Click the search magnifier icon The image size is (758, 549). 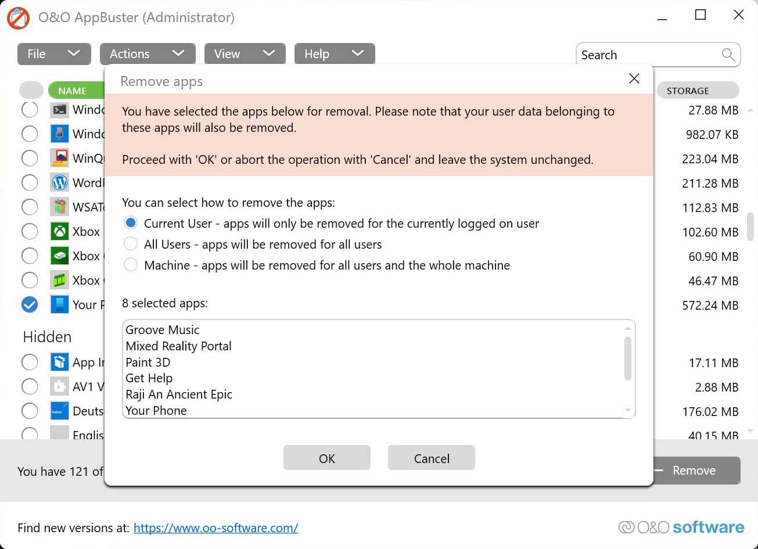(728, 55)
